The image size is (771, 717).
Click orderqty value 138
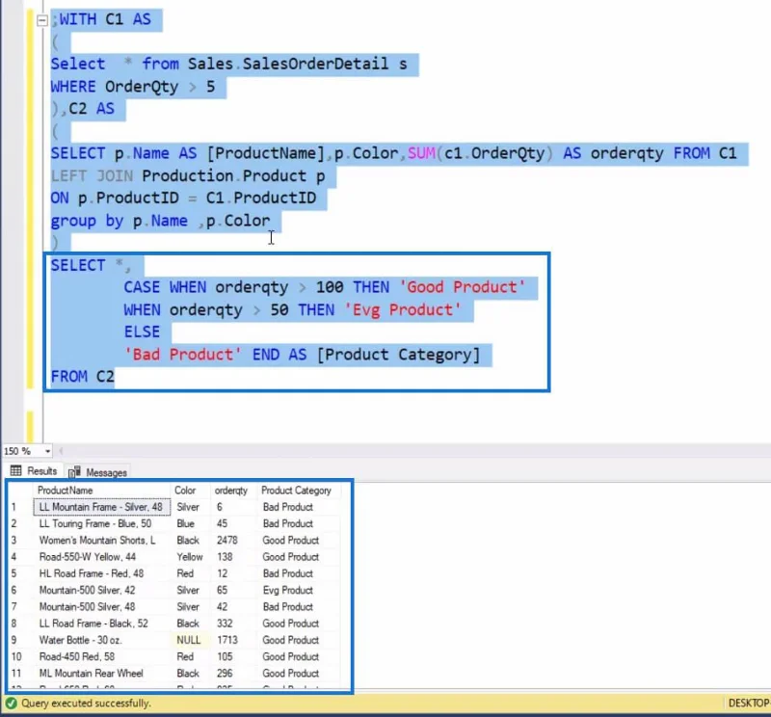(x=234, y=557)
